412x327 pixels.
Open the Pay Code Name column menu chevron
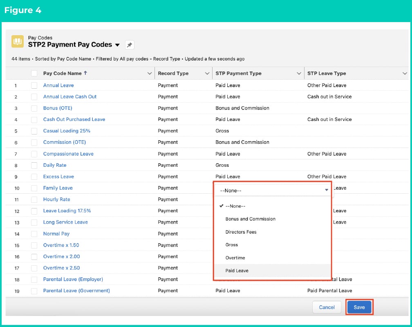pos(150,73)
